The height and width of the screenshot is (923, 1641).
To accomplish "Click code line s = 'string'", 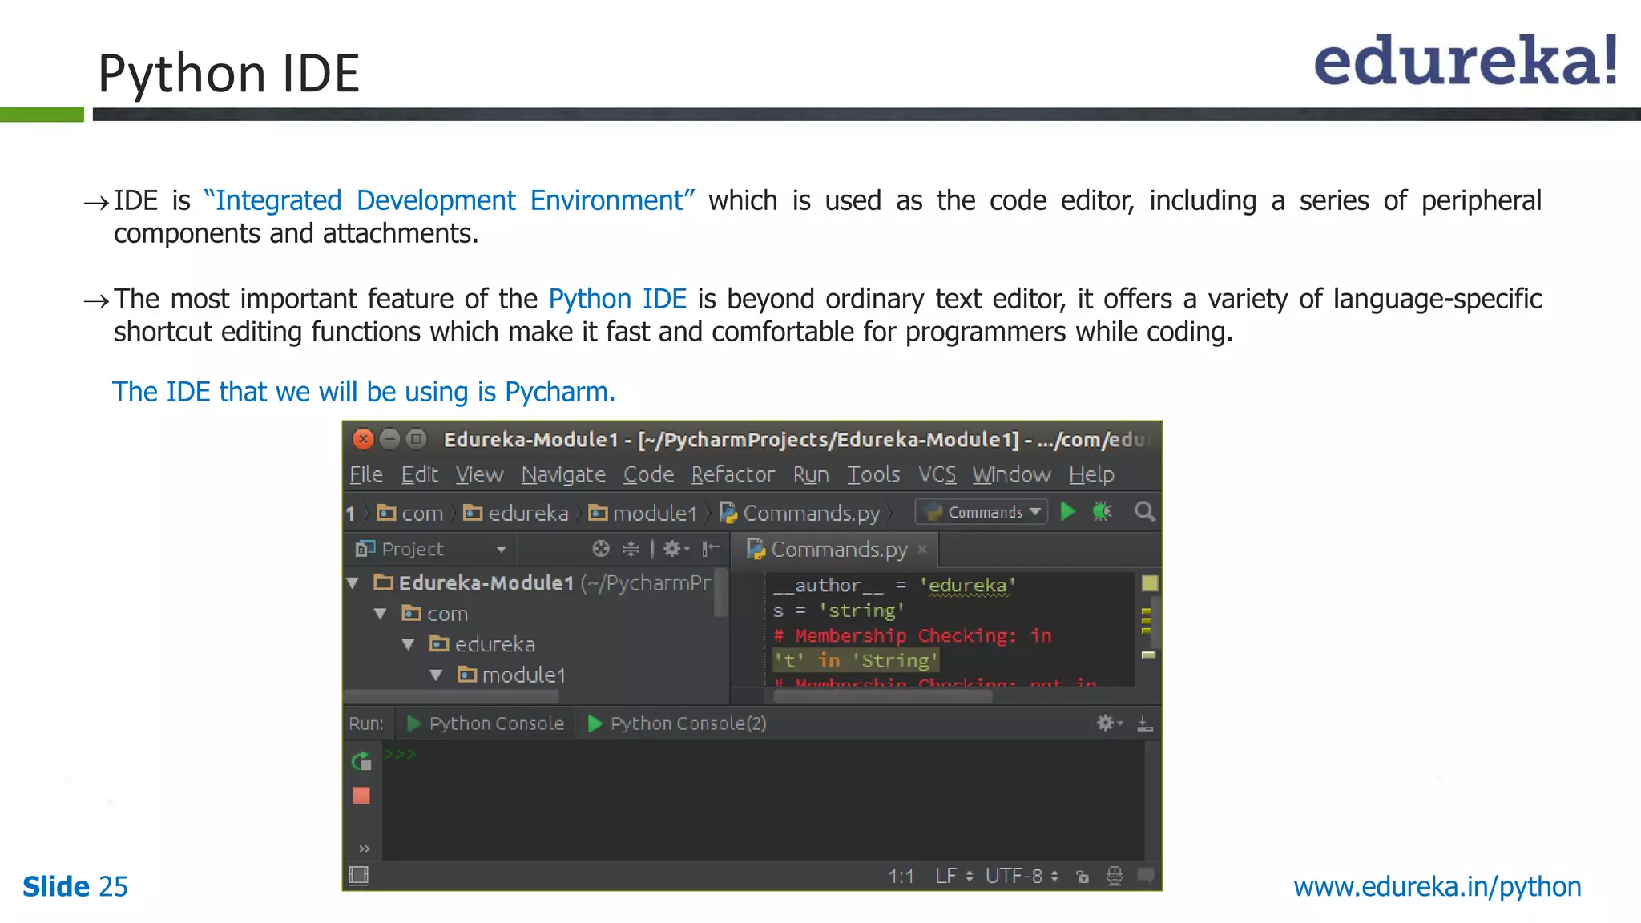I will [838, 611].
